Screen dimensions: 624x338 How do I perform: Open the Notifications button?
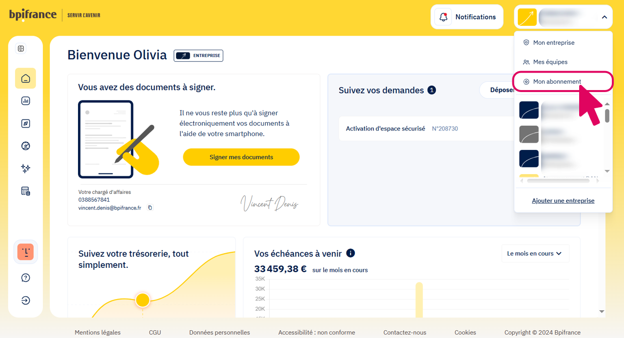(467, 17)
